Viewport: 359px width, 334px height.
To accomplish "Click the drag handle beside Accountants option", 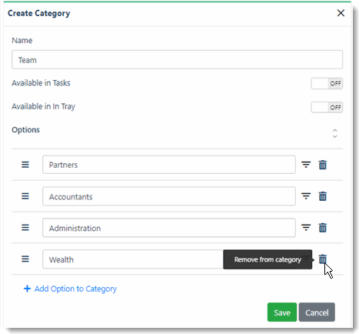I will (x=25, y=196).
